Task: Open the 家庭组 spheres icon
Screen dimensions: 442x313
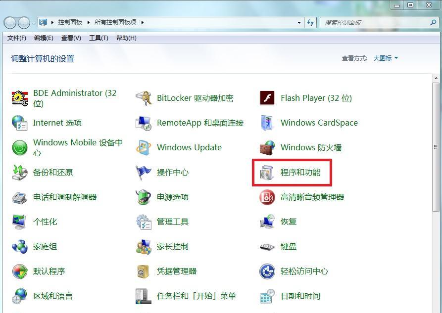Action: click(20, 247)
